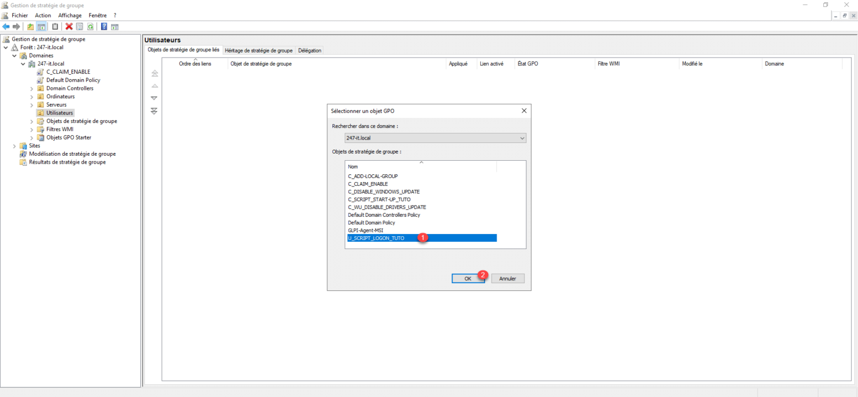This screenshot has height=397, width=858.
Task: Select Default Domain Policy in tree
Action: 73,80
